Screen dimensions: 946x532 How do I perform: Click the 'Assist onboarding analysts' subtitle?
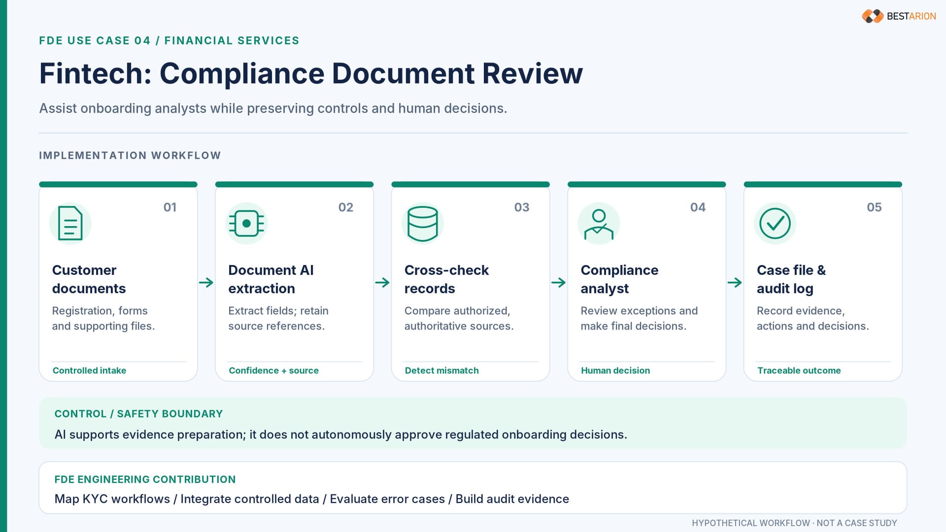[x=273, y=108]
